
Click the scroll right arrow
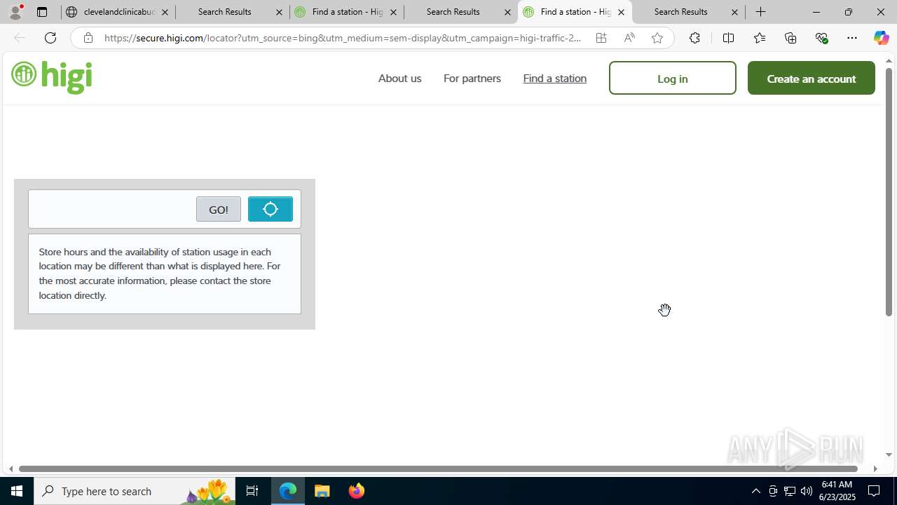coord(875,469)
